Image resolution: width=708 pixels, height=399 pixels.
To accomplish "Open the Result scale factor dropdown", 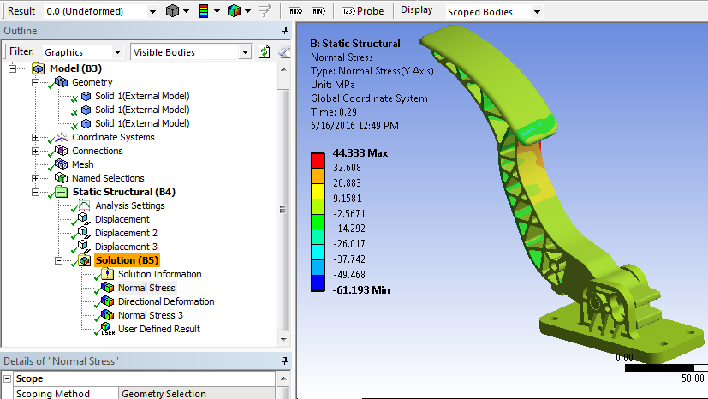I will (152, 11).
